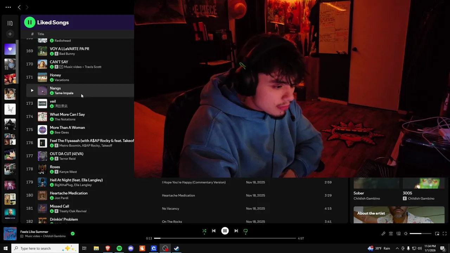
Task: Sort songs by the Title column header
Action: tap(41, 34)
